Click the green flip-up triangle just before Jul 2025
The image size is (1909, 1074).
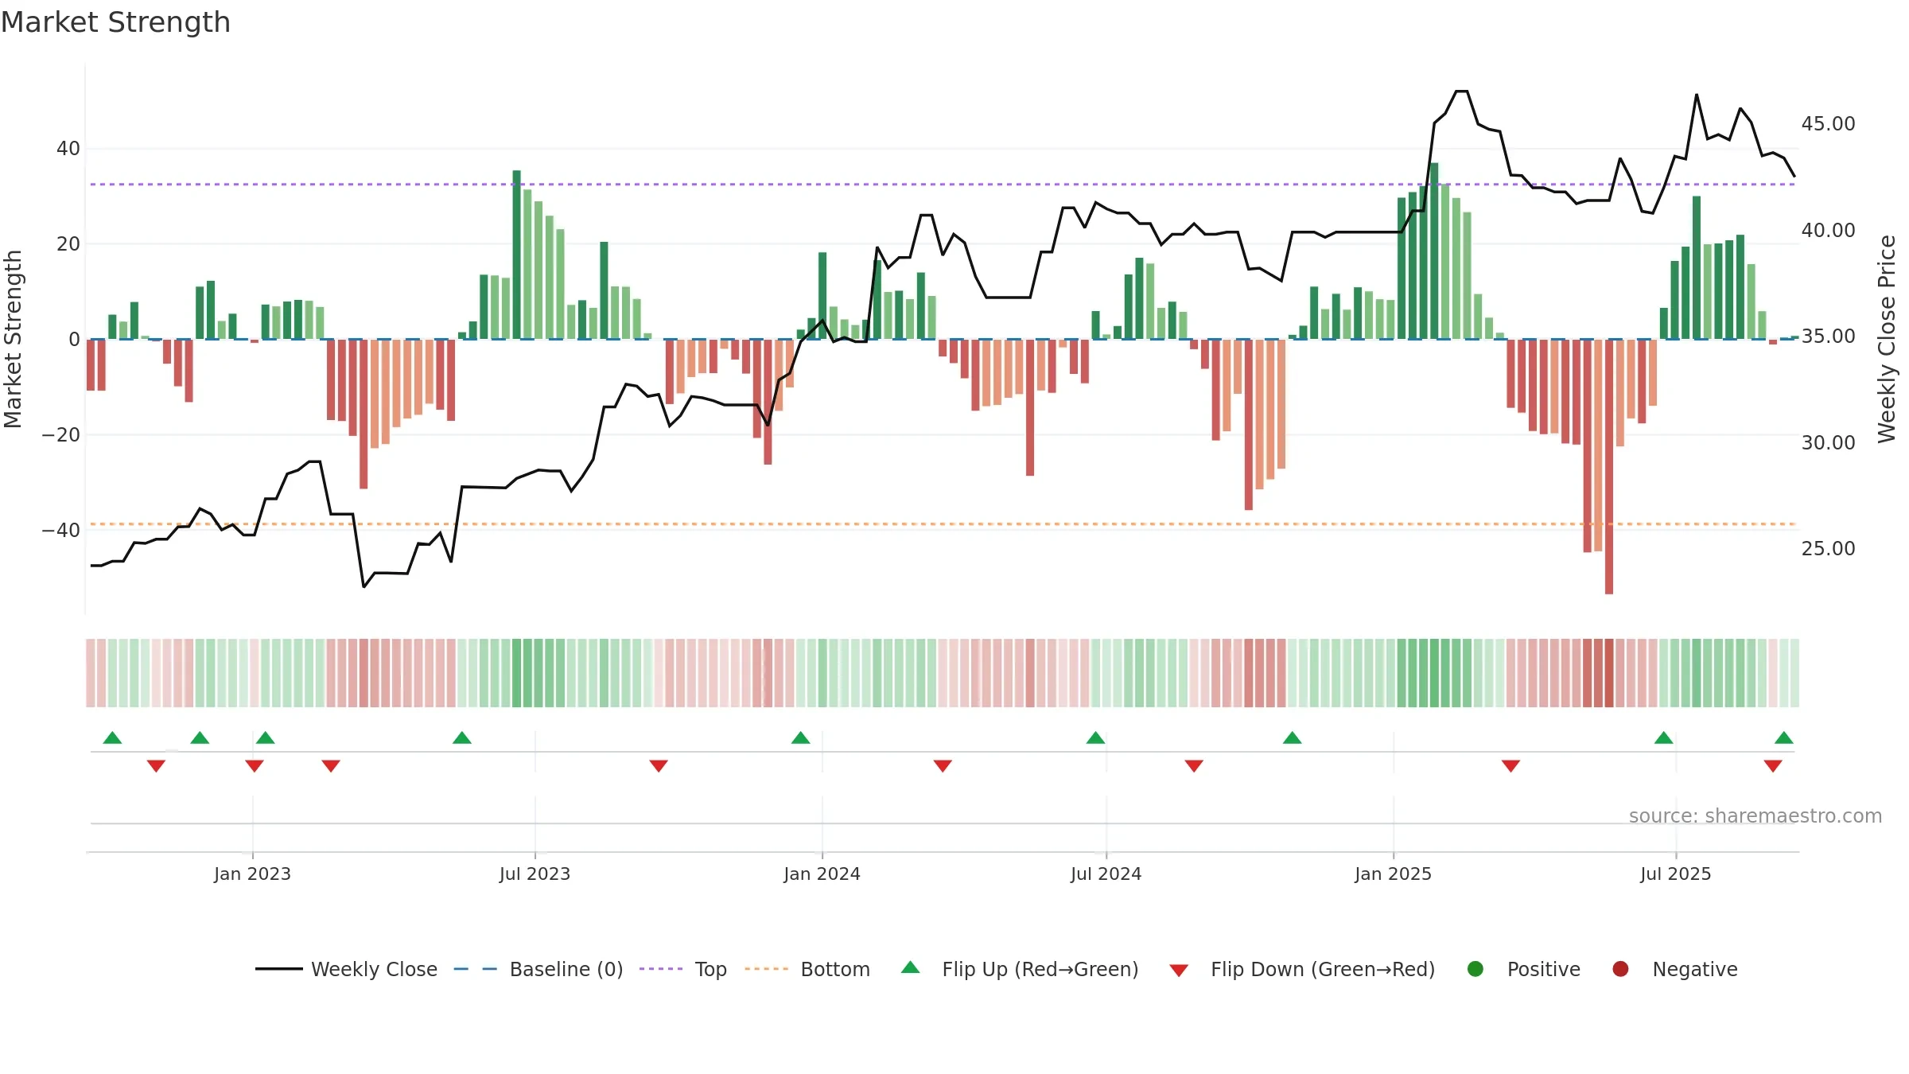[1664, 737]
